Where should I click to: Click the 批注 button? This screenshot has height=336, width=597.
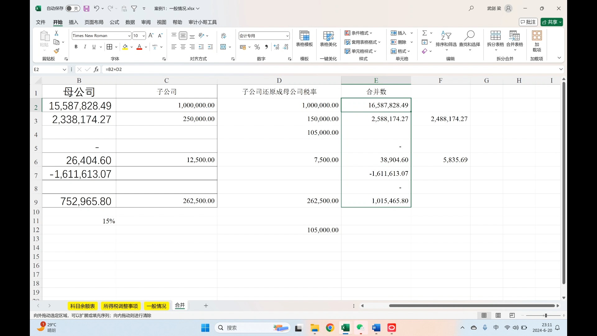(x=529, y=22)
